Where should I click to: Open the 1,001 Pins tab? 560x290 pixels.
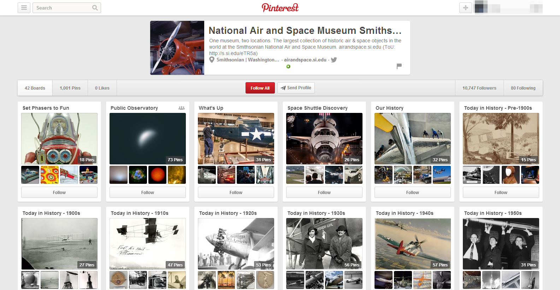[x=70, y=88]
